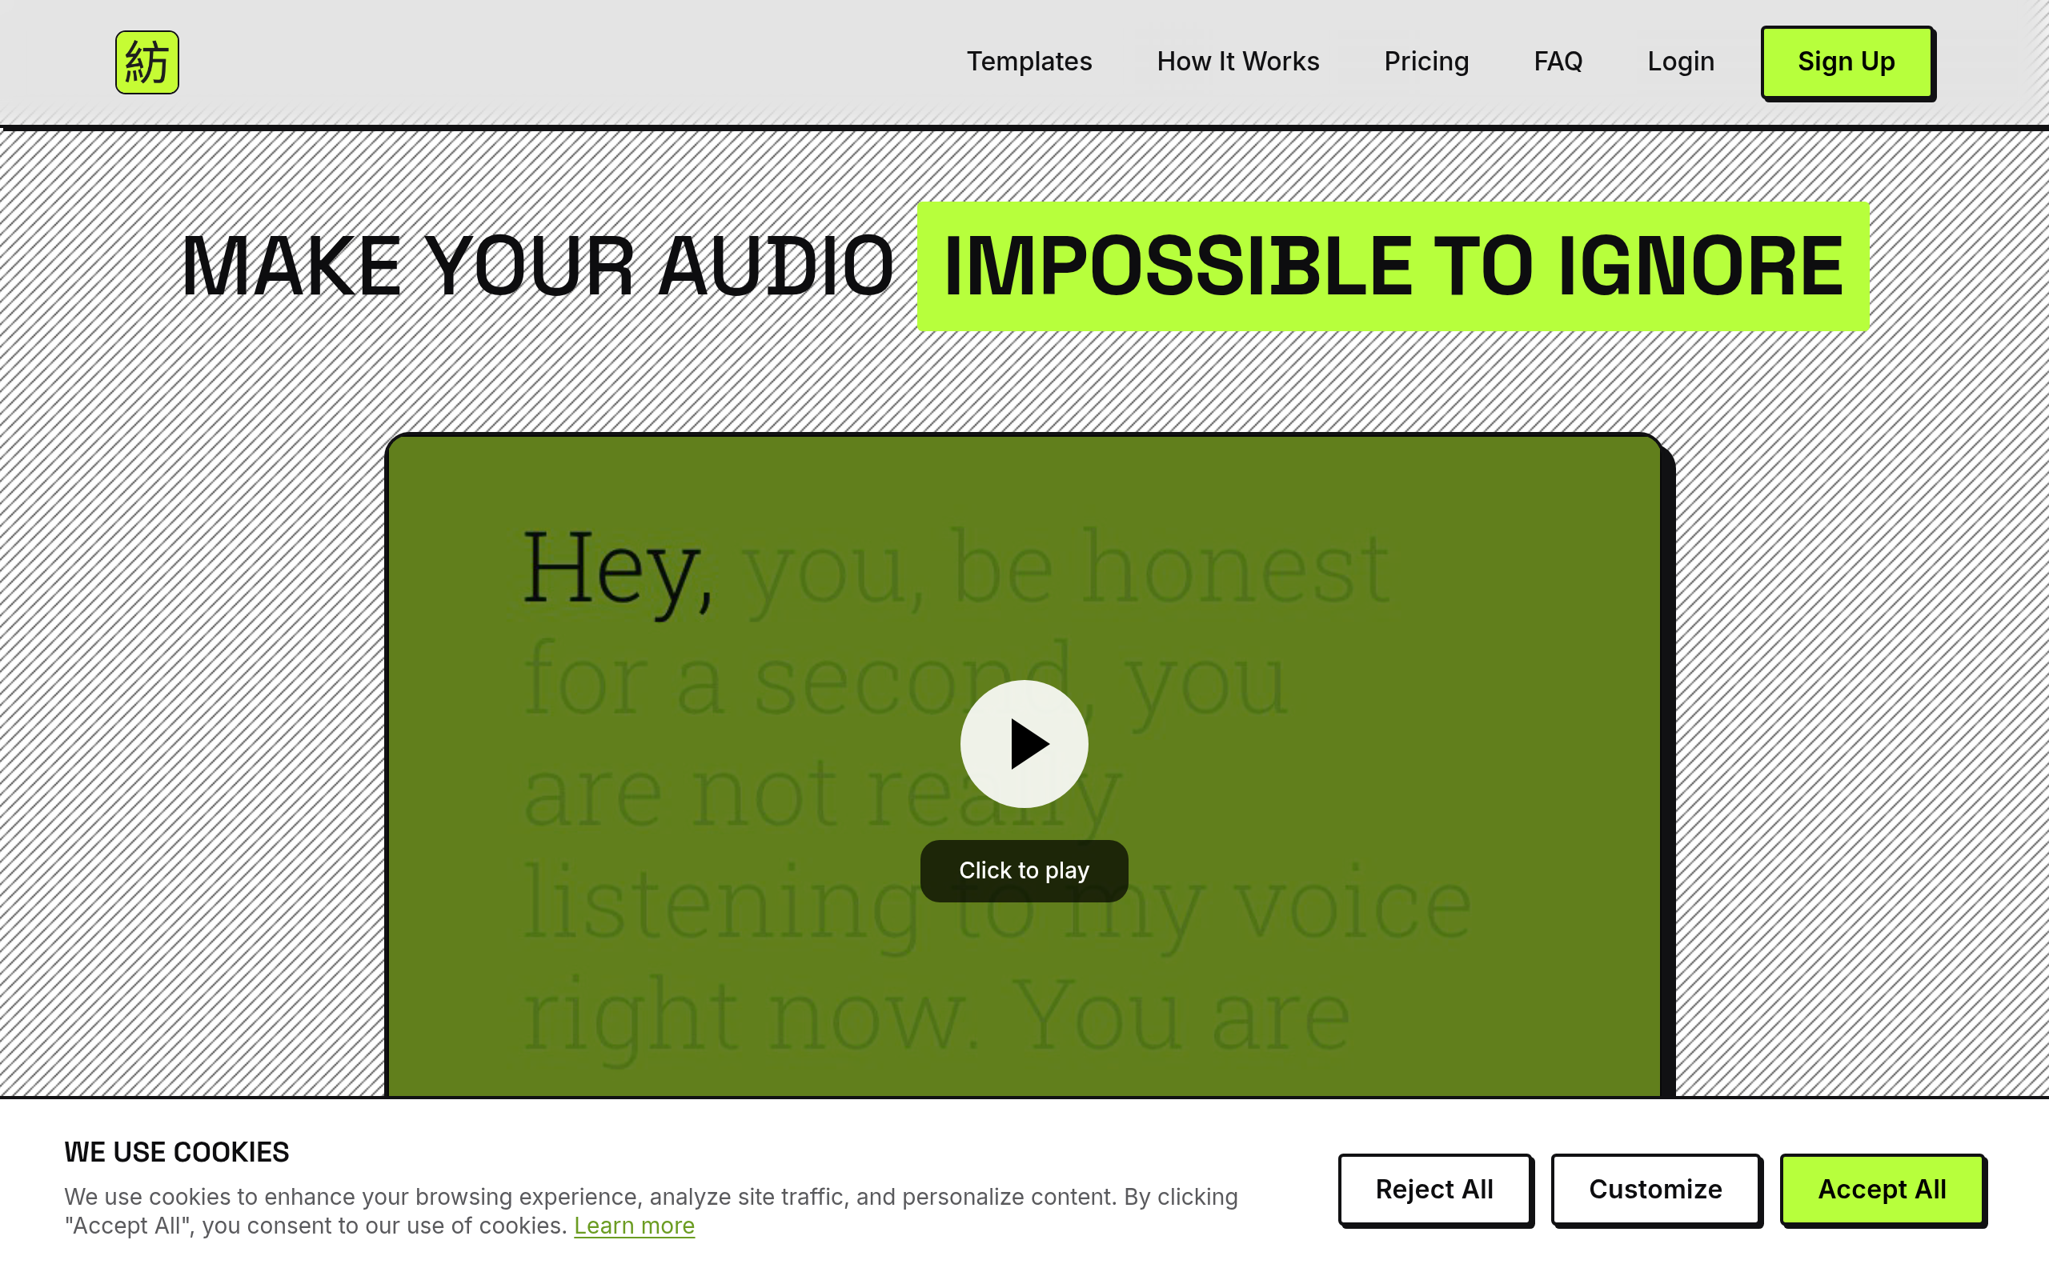2049x1280 pixels.
Task: Click the green 紡 logo icon
Action: [146, 61]
